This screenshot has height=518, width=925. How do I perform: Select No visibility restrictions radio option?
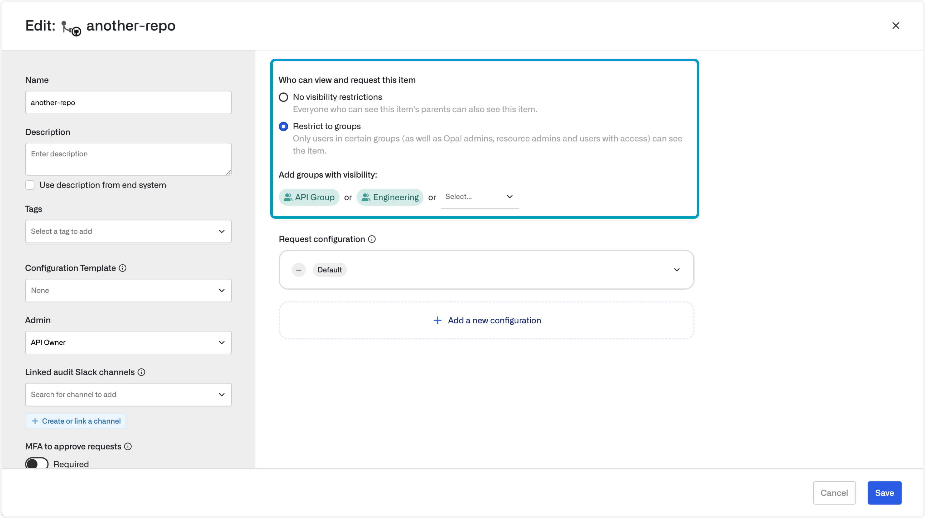283,97
